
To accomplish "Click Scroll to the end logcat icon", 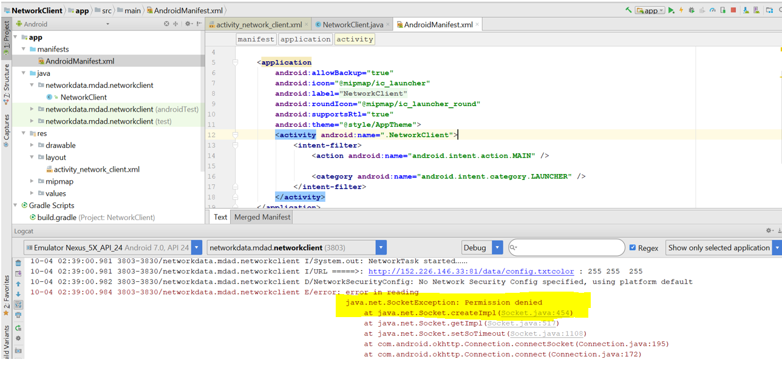I will coord(18,273).
